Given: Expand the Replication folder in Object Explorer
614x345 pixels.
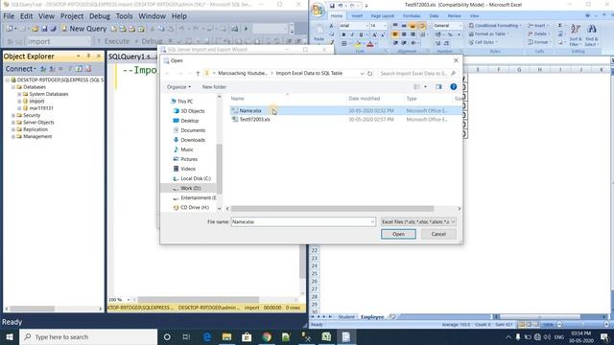Looking at the screenshot, I should click(x=13, y=129).
